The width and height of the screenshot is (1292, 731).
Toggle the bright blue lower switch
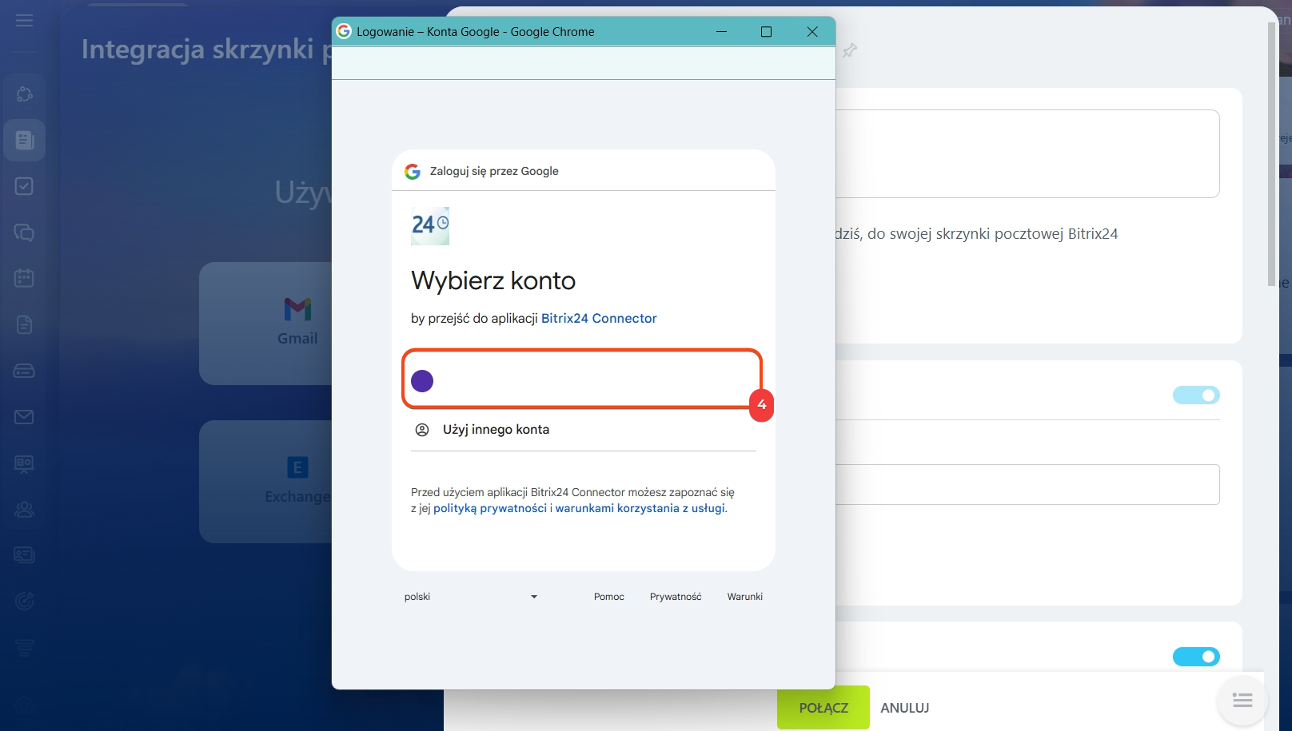(1196, 657)
